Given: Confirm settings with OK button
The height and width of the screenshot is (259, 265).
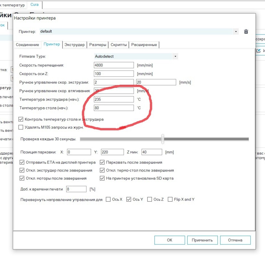Looking at the screenshot, I should [170, 240].
